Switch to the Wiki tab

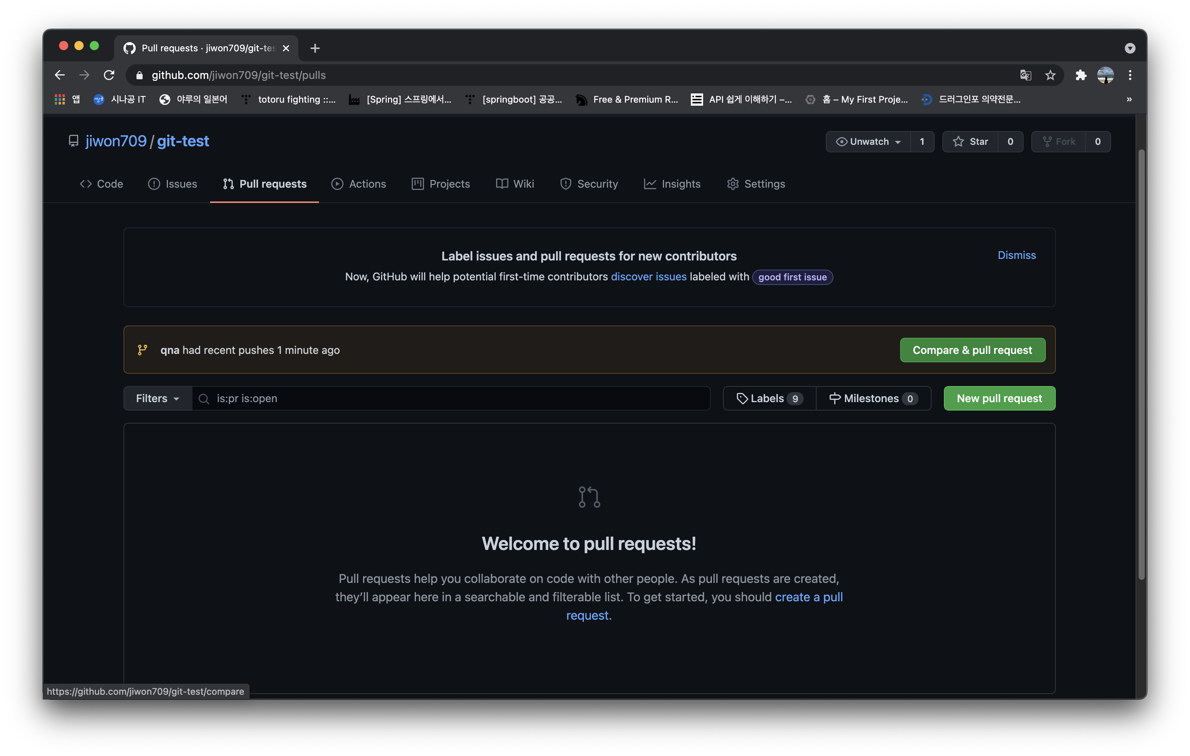click(x=515, y=184)
